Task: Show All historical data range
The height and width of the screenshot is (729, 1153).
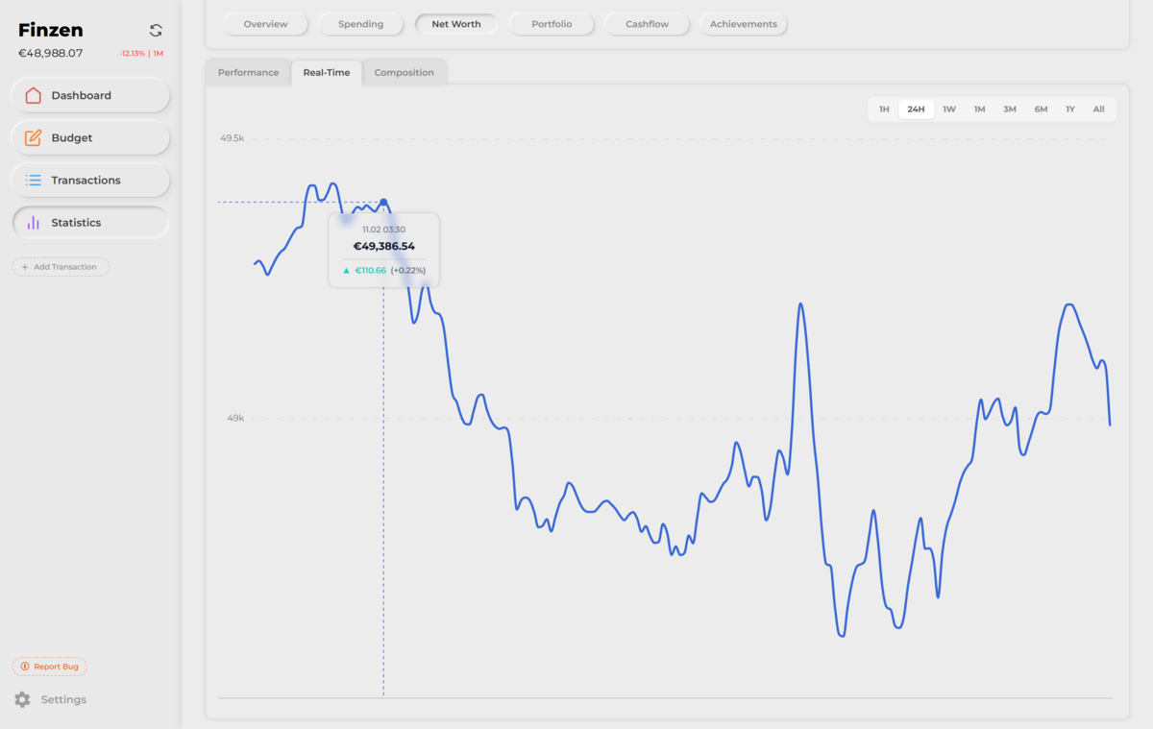Action: [x=1098, y=109]
